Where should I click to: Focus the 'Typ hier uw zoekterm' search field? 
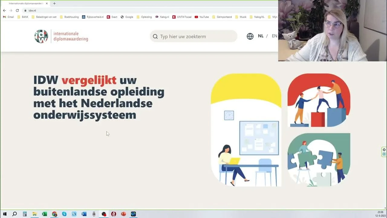[193, 36]
